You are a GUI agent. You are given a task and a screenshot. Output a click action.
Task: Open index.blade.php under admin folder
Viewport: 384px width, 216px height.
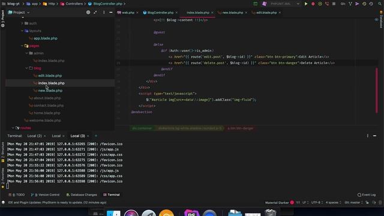coord(51,61)
